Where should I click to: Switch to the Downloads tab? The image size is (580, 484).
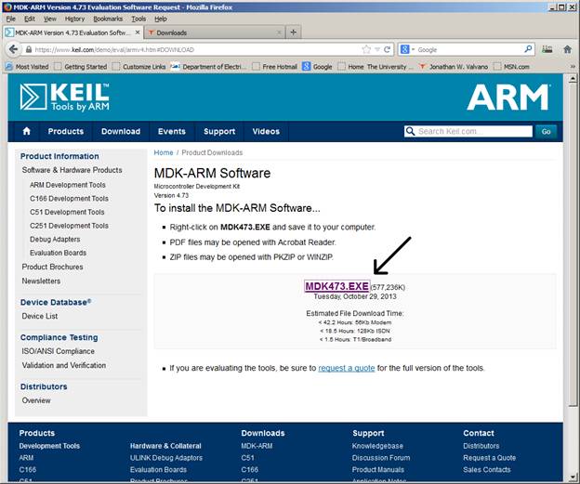pyautogui.click(x=215, y=33)
